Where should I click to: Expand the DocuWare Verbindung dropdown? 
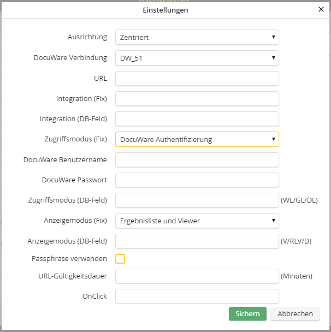[197, 58]
